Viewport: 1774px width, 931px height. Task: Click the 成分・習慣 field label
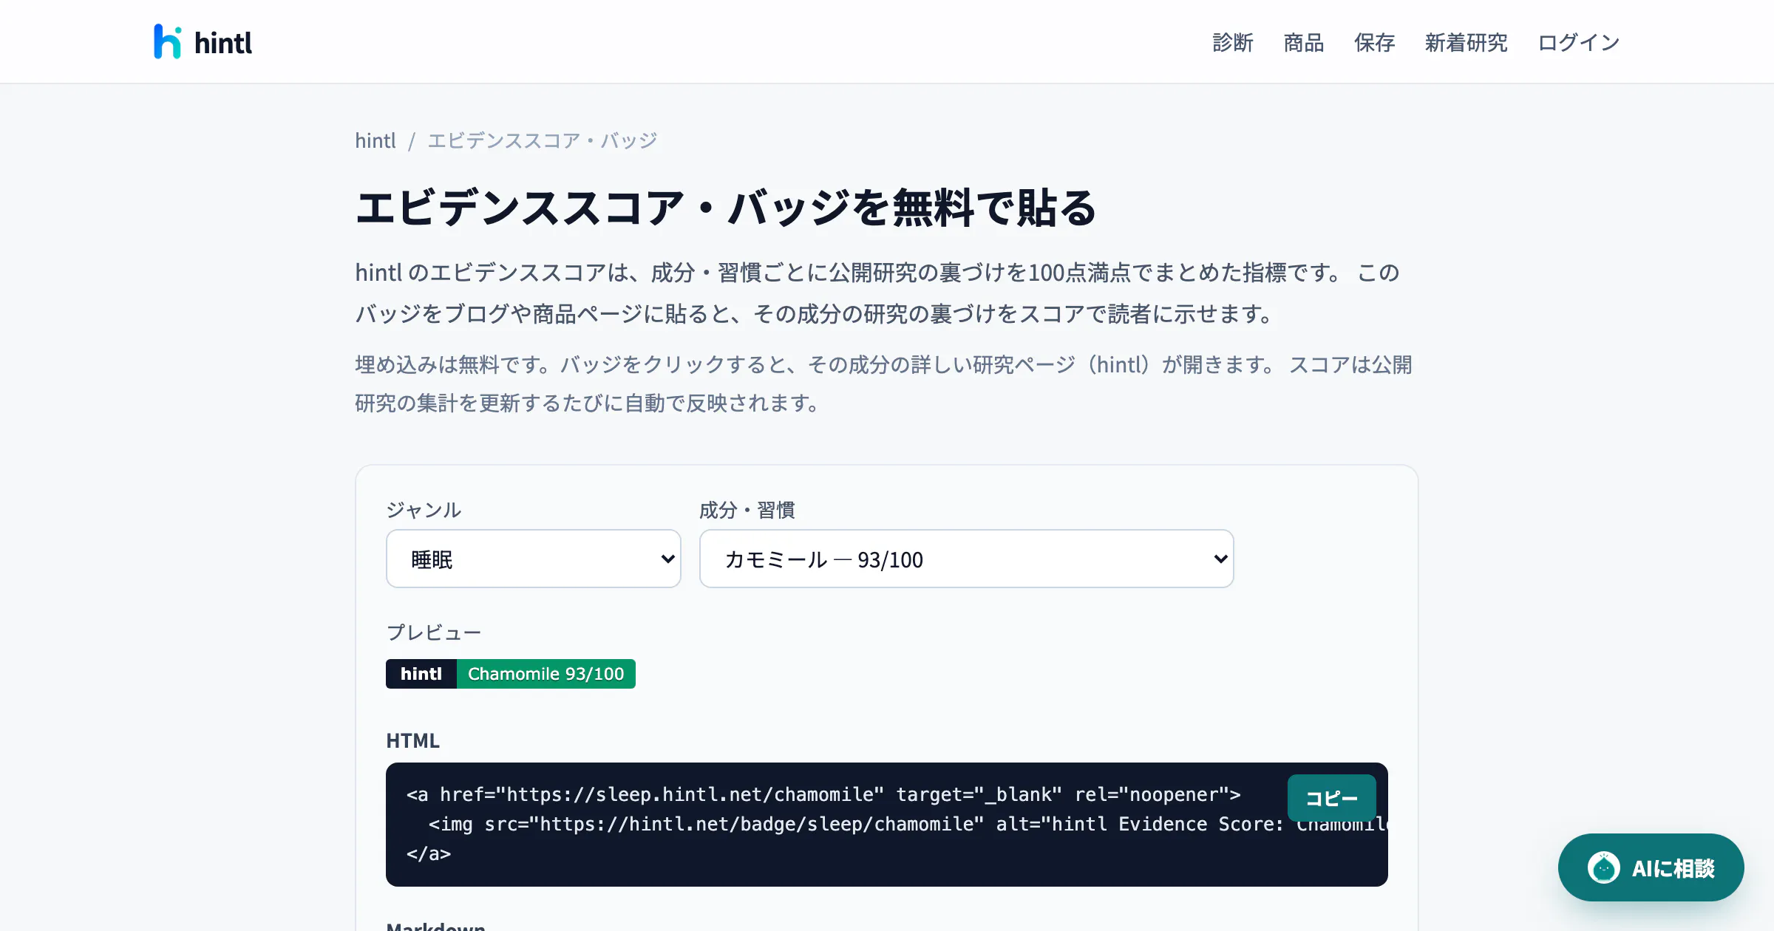pyautogui.click(x=747, y=510)
